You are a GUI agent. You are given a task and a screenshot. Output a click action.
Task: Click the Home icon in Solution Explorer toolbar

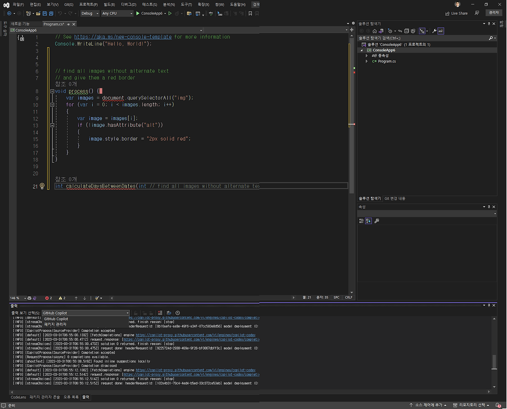(375, 31)
